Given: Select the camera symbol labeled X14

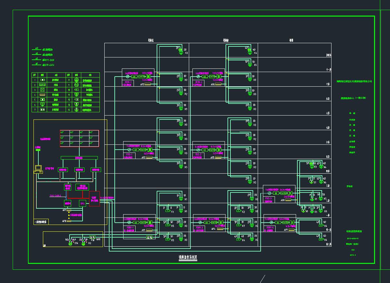Looking at the screenshot, I should [70, 243].
